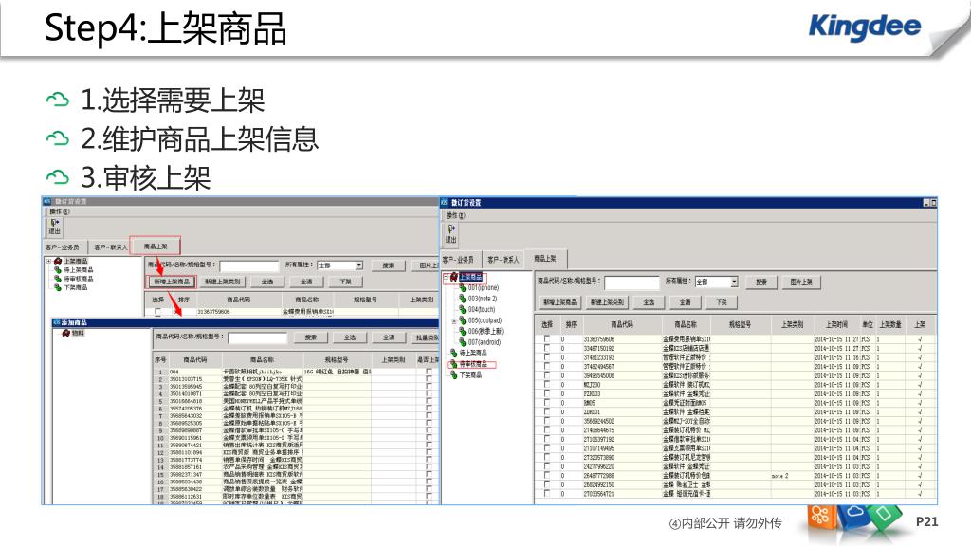Click 搜索 button in 添加商品 dialog
Image resolution: width=971 pixels, height=546 pixels.
(x=311, y=337)
